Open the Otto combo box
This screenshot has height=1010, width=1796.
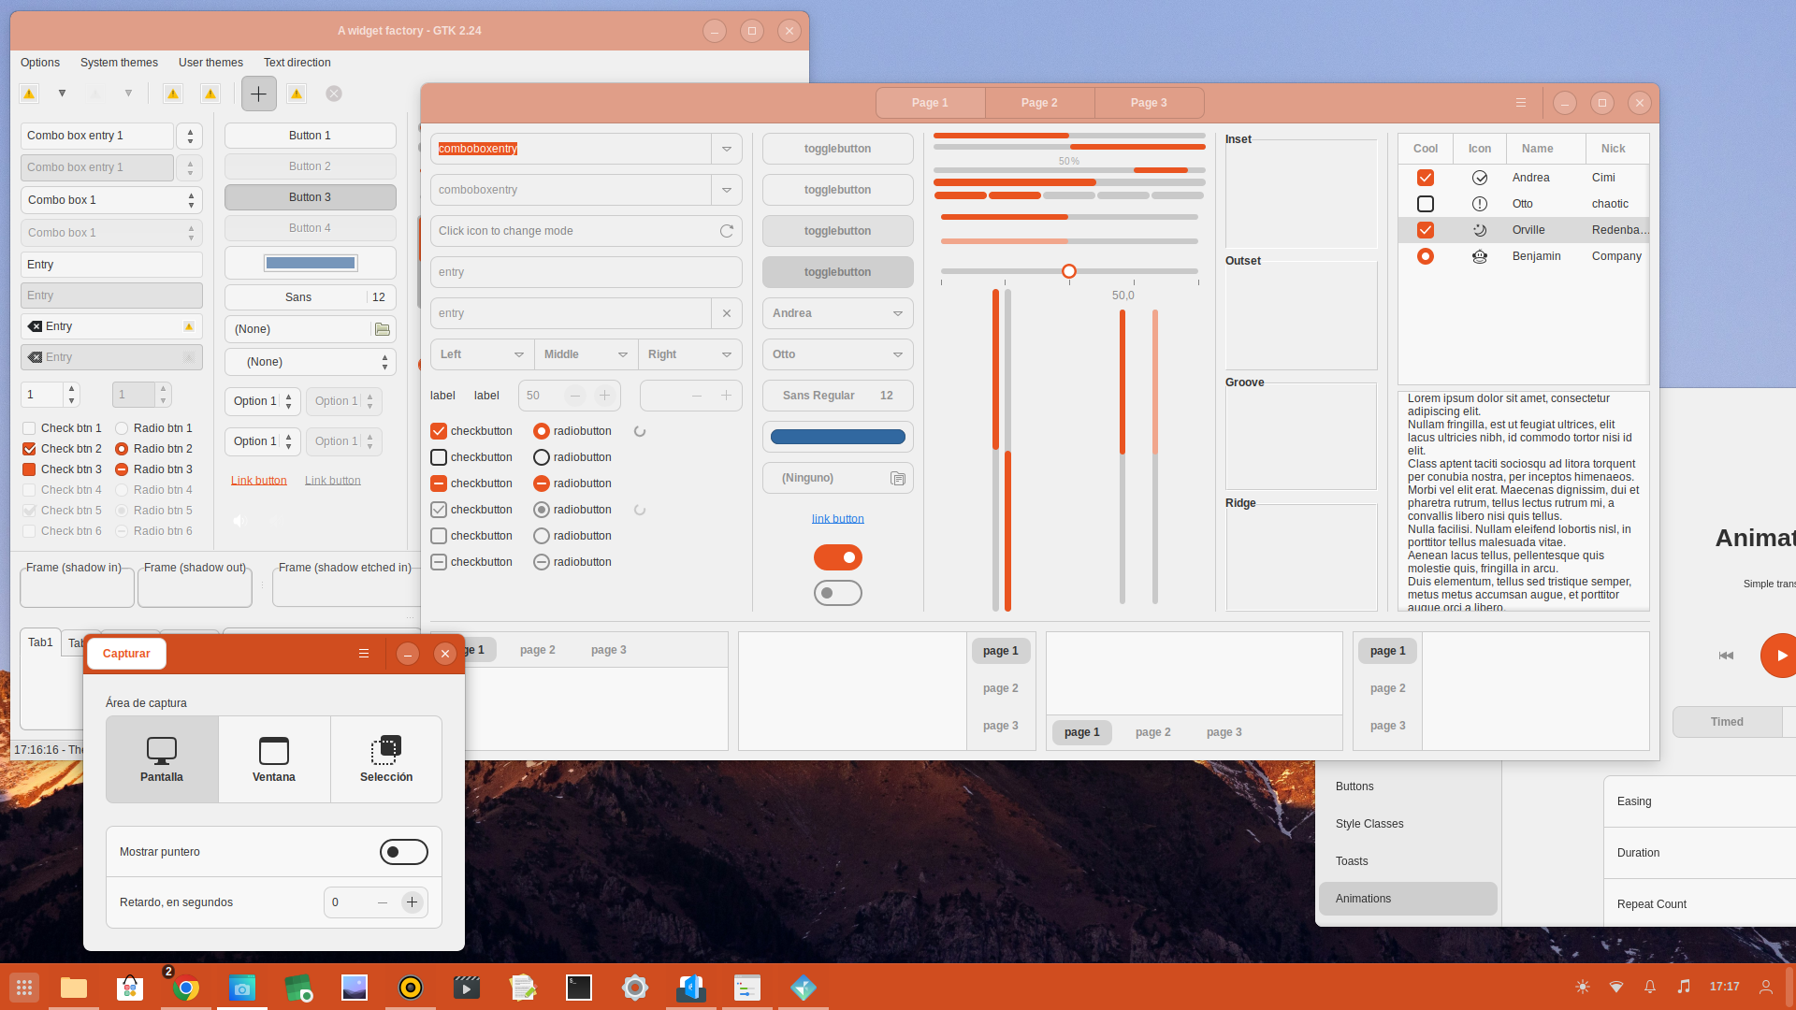838,354
